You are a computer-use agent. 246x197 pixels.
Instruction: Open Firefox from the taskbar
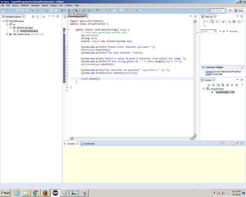(45, 193)
